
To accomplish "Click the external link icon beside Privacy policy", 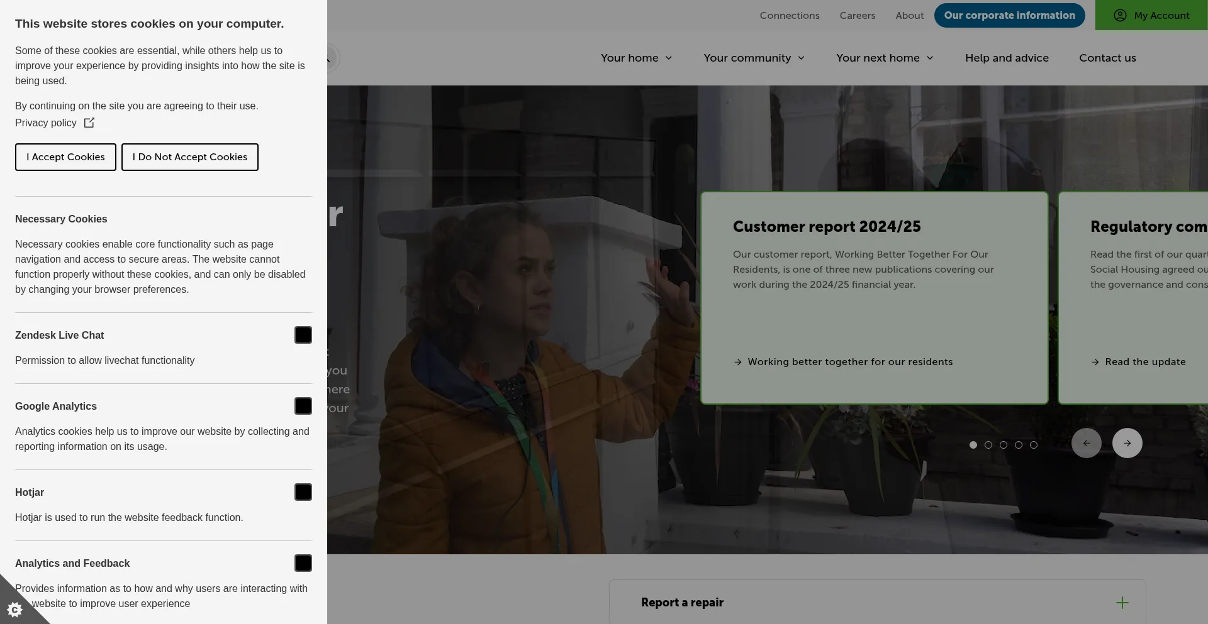I will tap(89, 123).
